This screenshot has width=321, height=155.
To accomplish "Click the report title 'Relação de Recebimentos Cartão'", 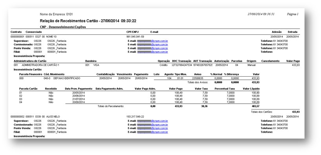I will coord(69,21).
